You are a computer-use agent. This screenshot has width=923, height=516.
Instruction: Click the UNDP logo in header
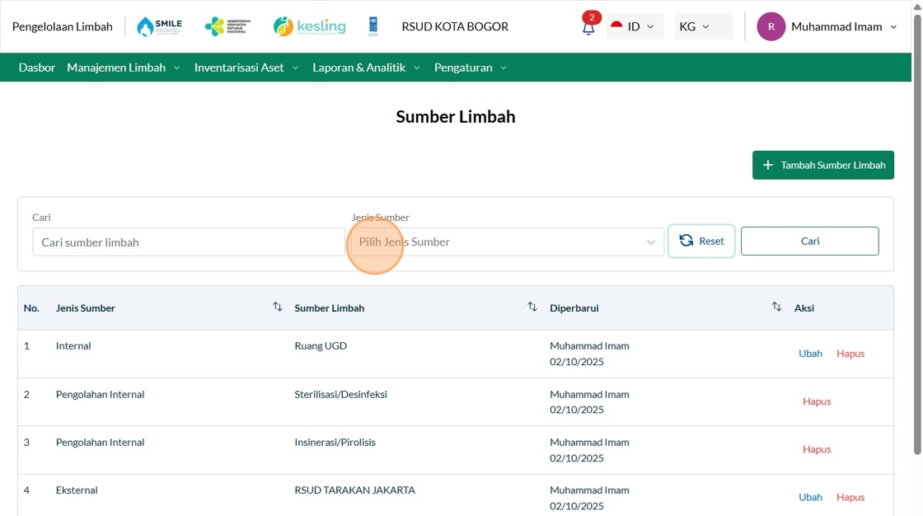pyautogui.click(x=372, y=26)
